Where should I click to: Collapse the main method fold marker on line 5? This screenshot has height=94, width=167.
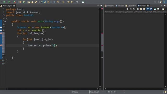coord(5,21)
